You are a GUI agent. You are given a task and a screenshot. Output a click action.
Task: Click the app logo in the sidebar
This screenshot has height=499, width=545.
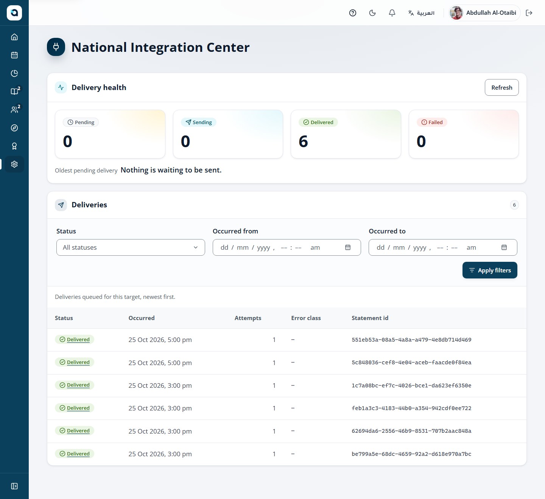click(14, 13)
